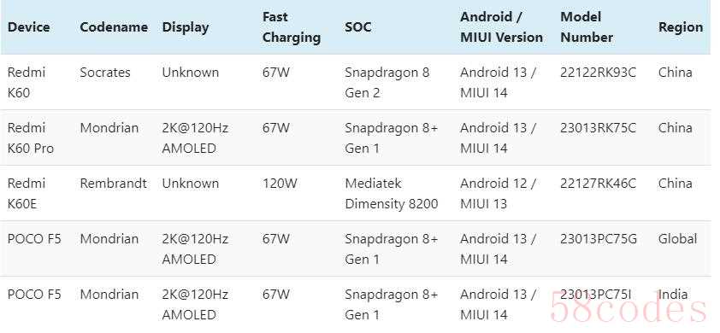Select the Redmi K60E device cell
Image resolution: width=720 pixels, height=333 pixels.
[x=27, y=194]
